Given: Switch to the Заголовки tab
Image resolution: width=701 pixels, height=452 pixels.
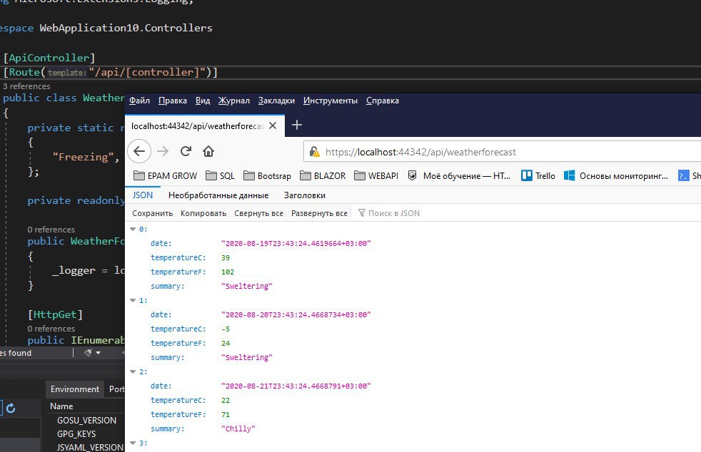Looking at the screenshot, I should tap(304, 195).
